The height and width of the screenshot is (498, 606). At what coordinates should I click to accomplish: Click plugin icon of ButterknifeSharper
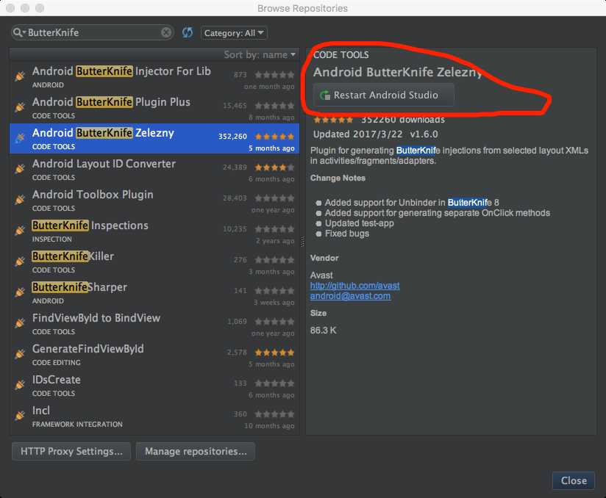20,292
